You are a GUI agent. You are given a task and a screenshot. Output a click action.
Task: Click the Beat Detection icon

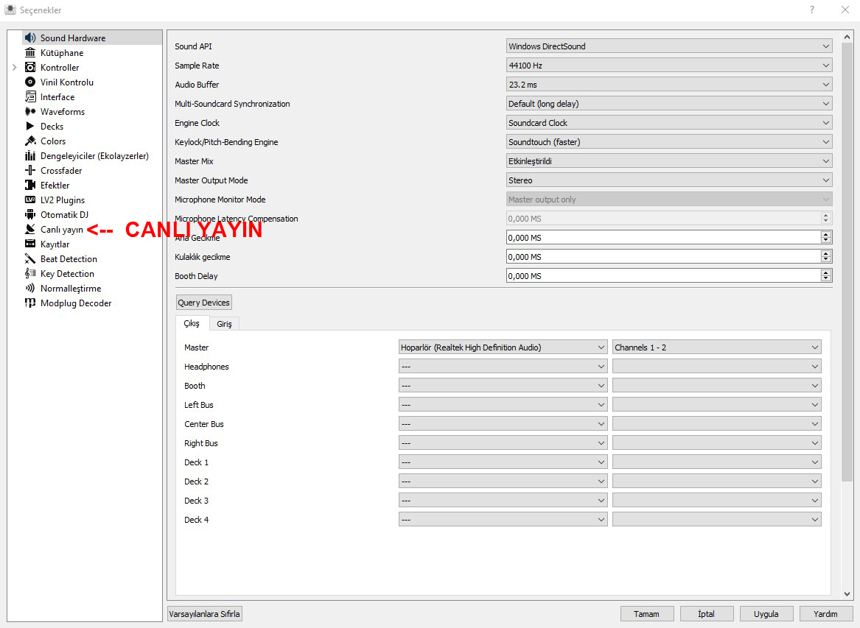(30, 258)
